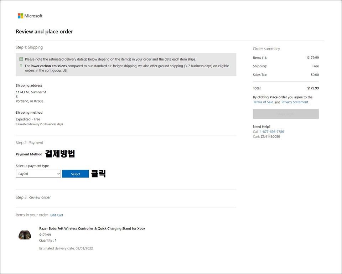Click the Step 2: Payment heading
Screen dimensions: 342x274
[x=30, y=143]
